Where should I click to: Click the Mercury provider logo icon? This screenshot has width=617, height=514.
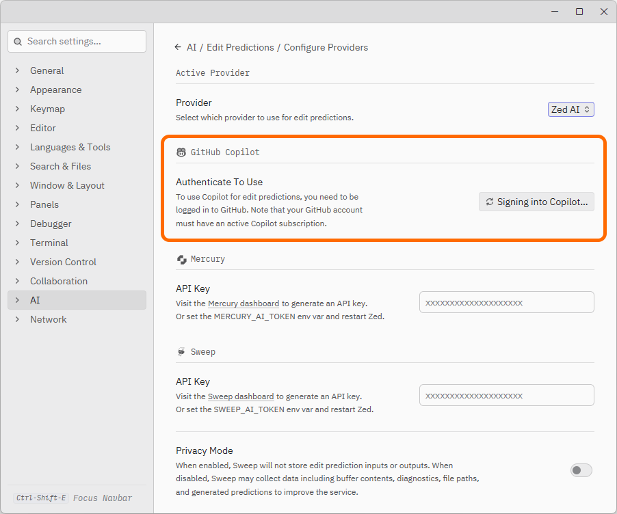pyautogui.click(x=181, y=260)
